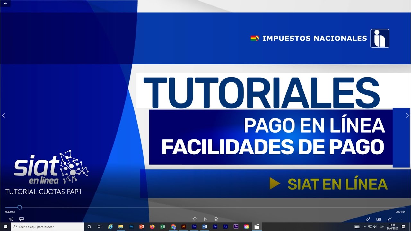Launch Internet Explorer from the taskbar
The width and height of the screenshot is (411, 231).
[110, 227]
